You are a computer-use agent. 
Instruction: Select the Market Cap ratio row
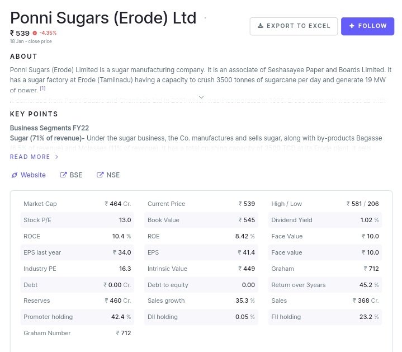(77, 204)
